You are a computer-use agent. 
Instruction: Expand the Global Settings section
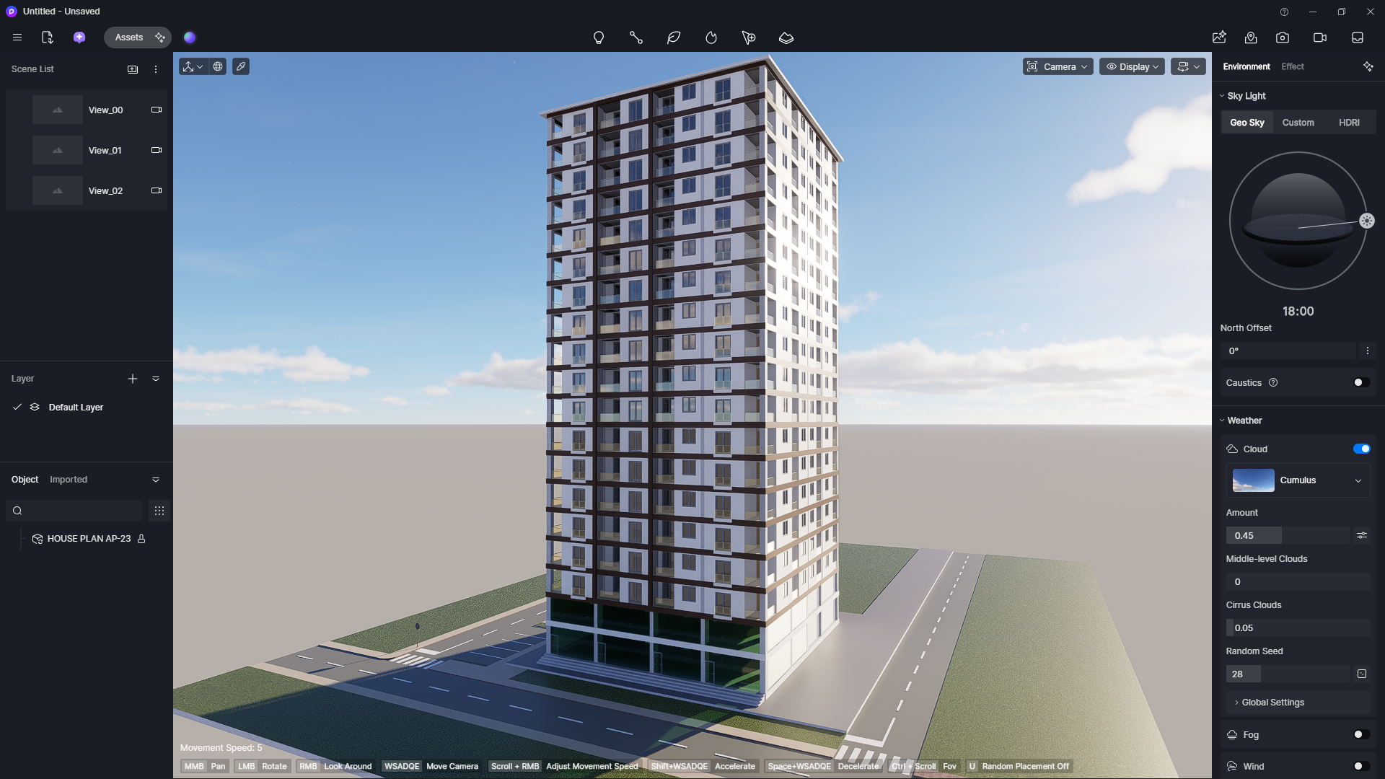click(1272, 703)
